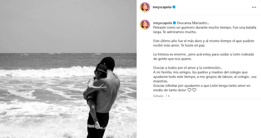
Task: Open meyscapola profile from header username
Action: point(162,7)
